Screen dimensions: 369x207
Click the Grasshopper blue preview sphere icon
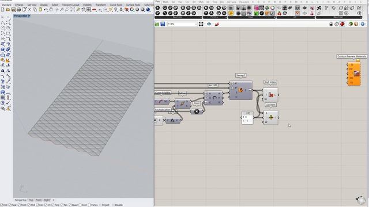(x=363, y=24)
